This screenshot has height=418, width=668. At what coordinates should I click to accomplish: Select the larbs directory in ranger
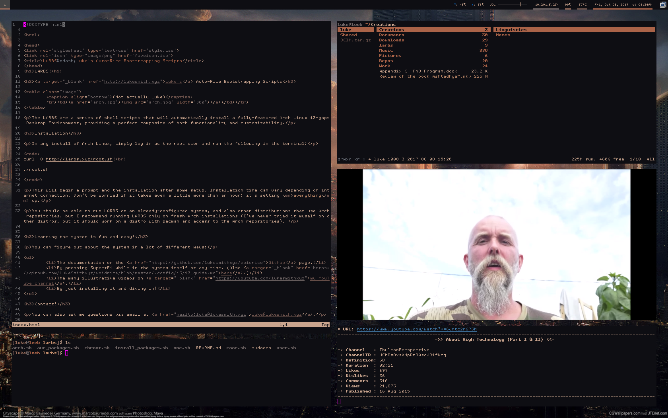pyautogui.click(x=386, y=45)
